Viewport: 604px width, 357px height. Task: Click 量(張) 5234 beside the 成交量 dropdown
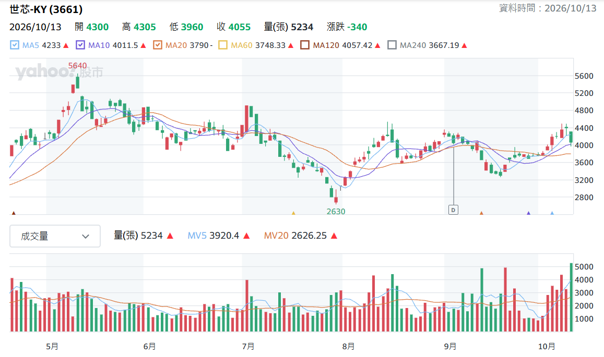[138, 236]
